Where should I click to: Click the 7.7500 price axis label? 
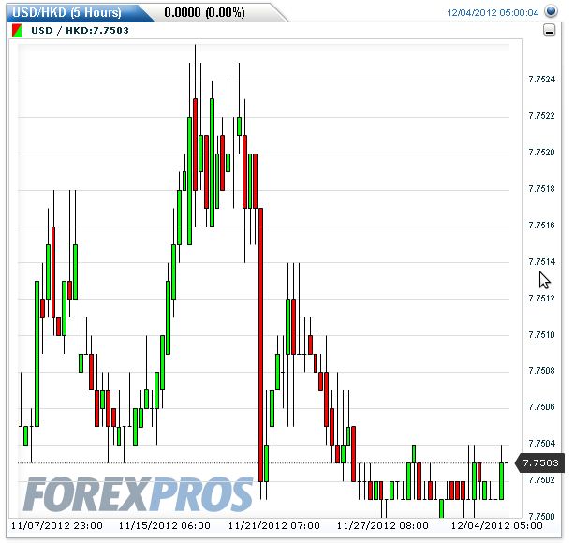coord(542,516)
